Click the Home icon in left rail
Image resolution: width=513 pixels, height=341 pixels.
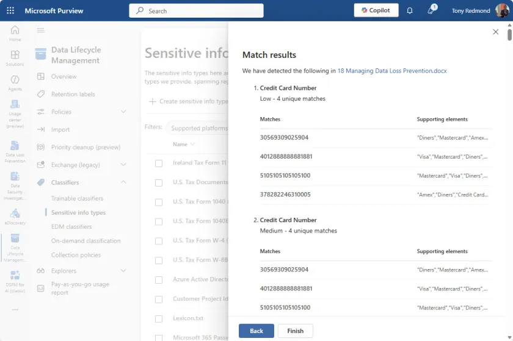[x=15, y=31]
